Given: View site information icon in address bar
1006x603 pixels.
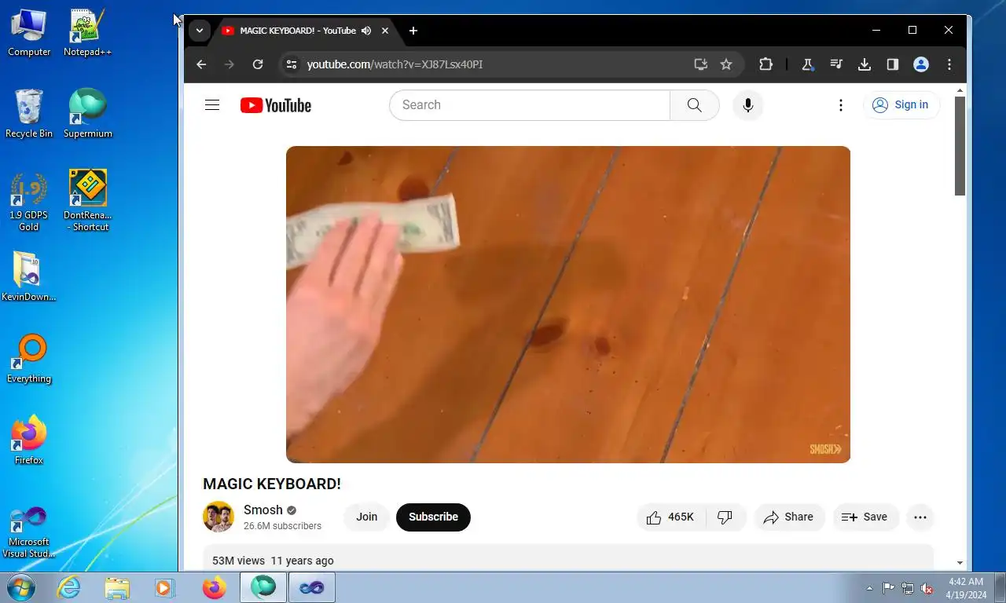Looking at the screenshot, I should coord(292,64).
